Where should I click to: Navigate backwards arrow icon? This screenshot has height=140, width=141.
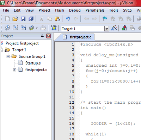point(87,19)
